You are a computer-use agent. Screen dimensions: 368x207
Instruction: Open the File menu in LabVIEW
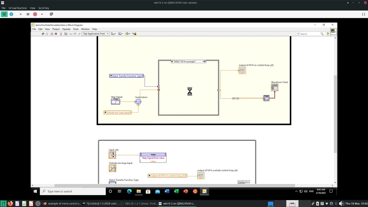(x=34, y=29)
